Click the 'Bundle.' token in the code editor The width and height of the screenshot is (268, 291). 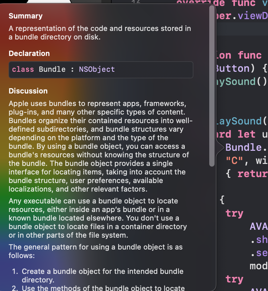246,147
